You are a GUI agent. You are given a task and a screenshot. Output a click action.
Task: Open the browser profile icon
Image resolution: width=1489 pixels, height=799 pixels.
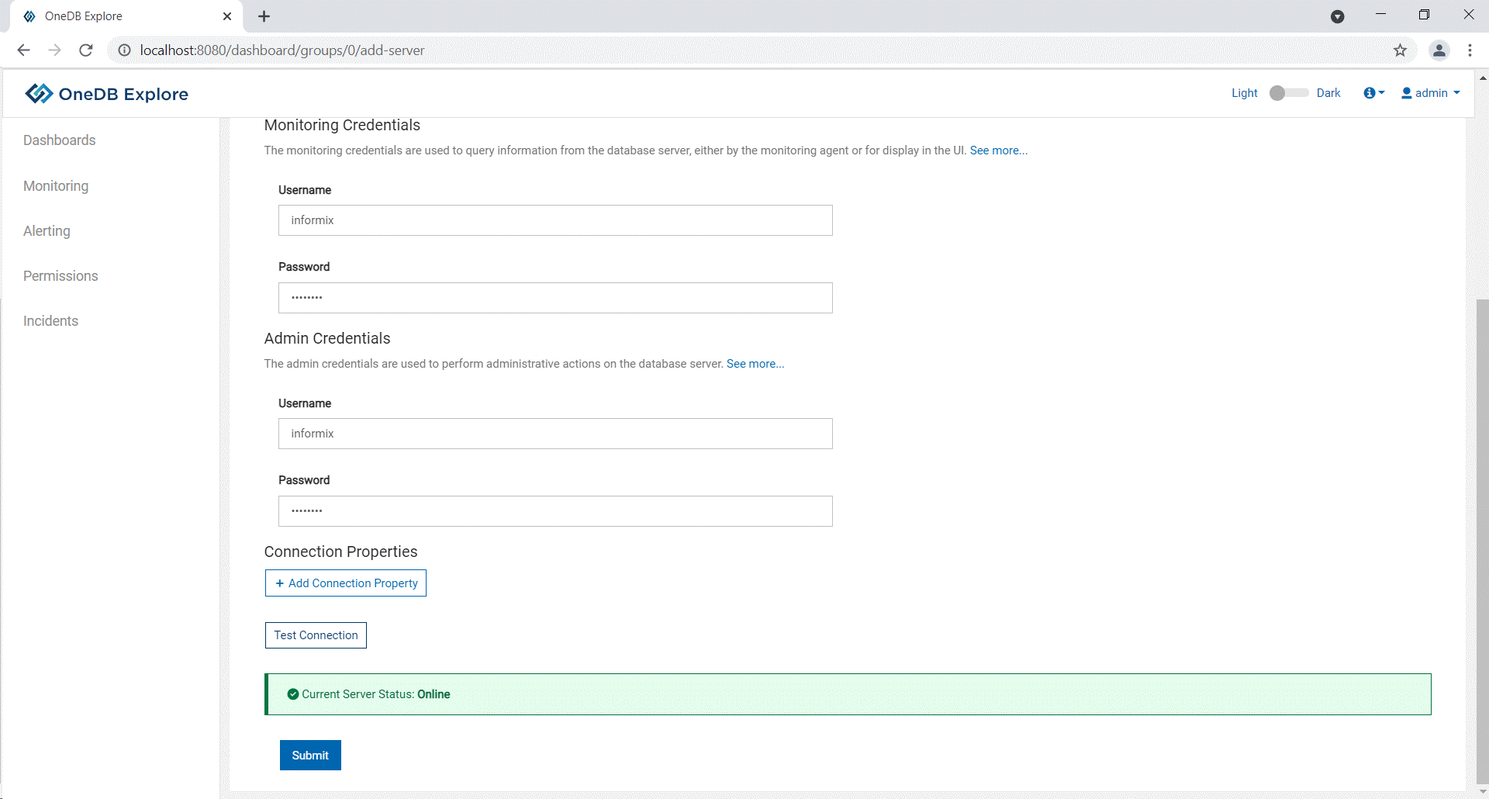pos(1439,50)
